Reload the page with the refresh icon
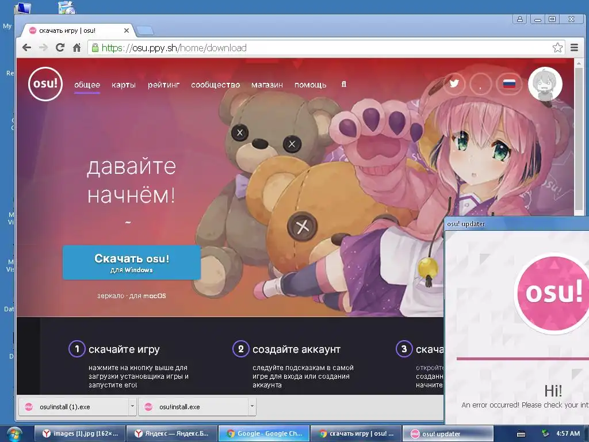The height and width of the screenshot is (442, 589). tap(60, 48)
